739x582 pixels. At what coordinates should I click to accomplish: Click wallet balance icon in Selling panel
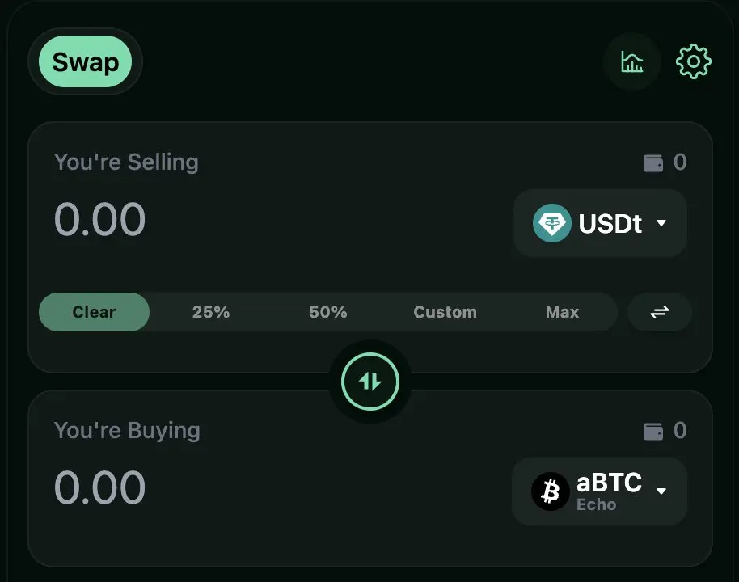tap(653, 163)
